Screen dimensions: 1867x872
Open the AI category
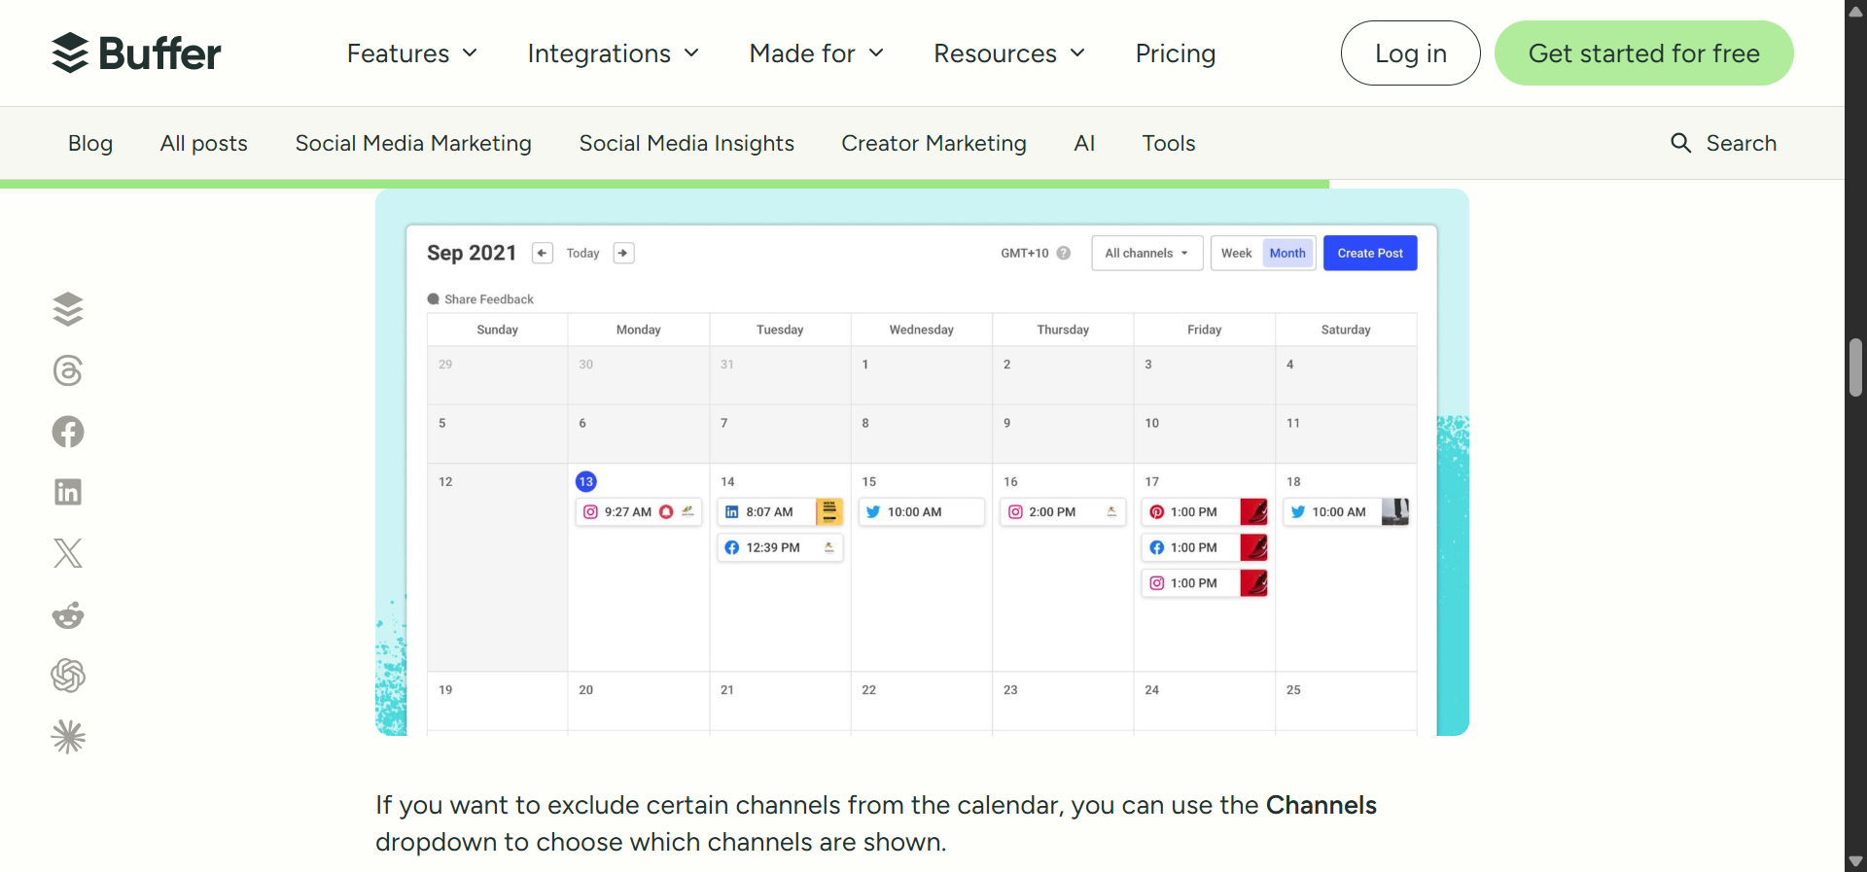1084,143
